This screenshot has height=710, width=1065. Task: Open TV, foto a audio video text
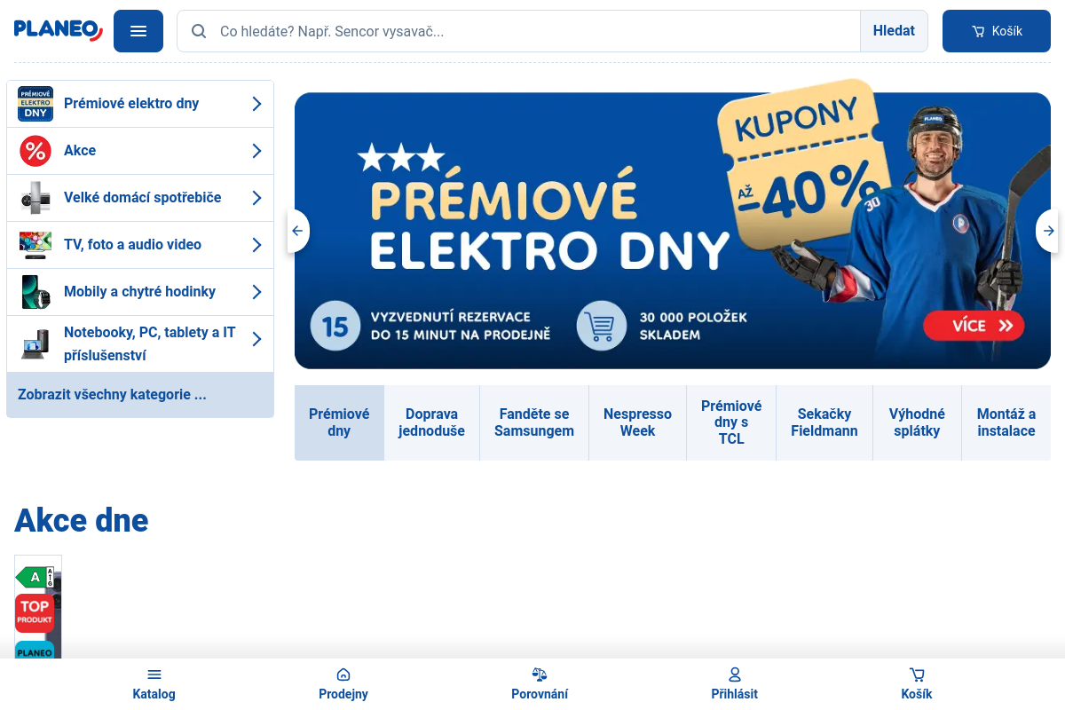[x=133, y=245]
